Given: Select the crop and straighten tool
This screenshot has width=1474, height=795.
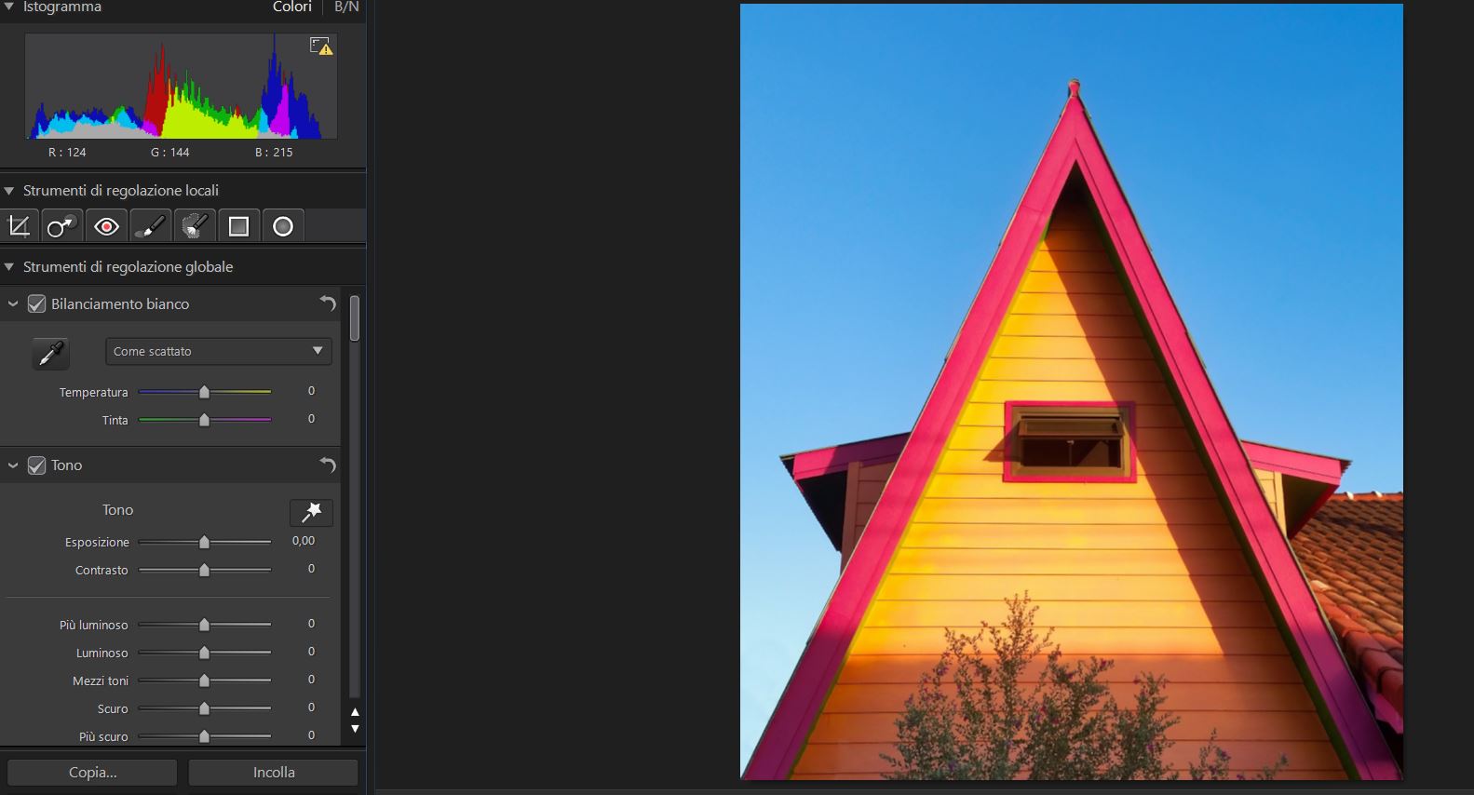Looking at the screenshot, I should [19, 226].
